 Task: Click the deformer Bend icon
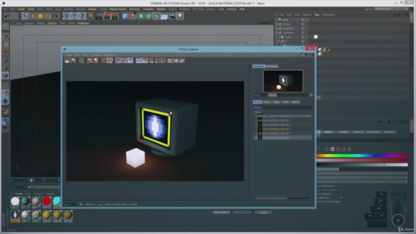157,16
